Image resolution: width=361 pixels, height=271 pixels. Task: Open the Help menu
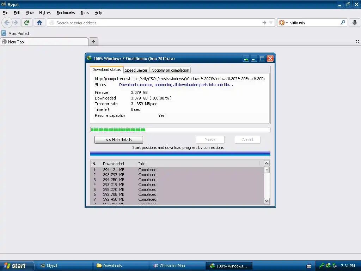click(x=98, y=13)
